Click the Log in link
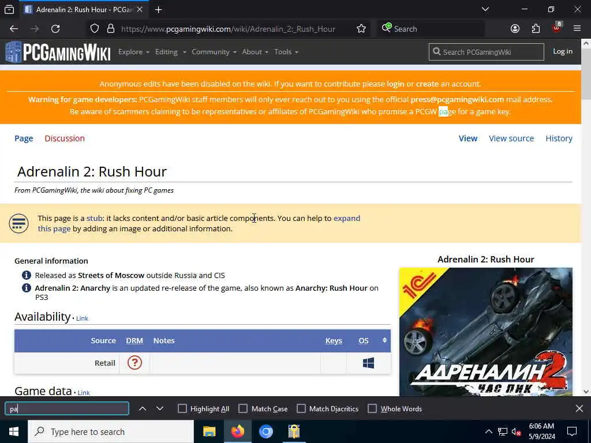 tap(563, 51)
